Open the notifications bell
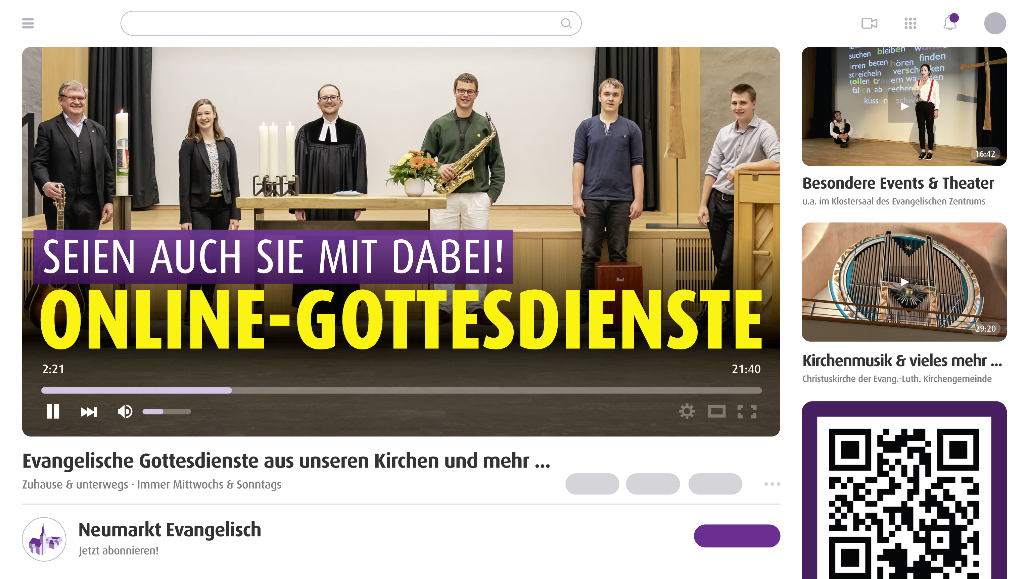The image size is (1029, 579). [950, 22]
